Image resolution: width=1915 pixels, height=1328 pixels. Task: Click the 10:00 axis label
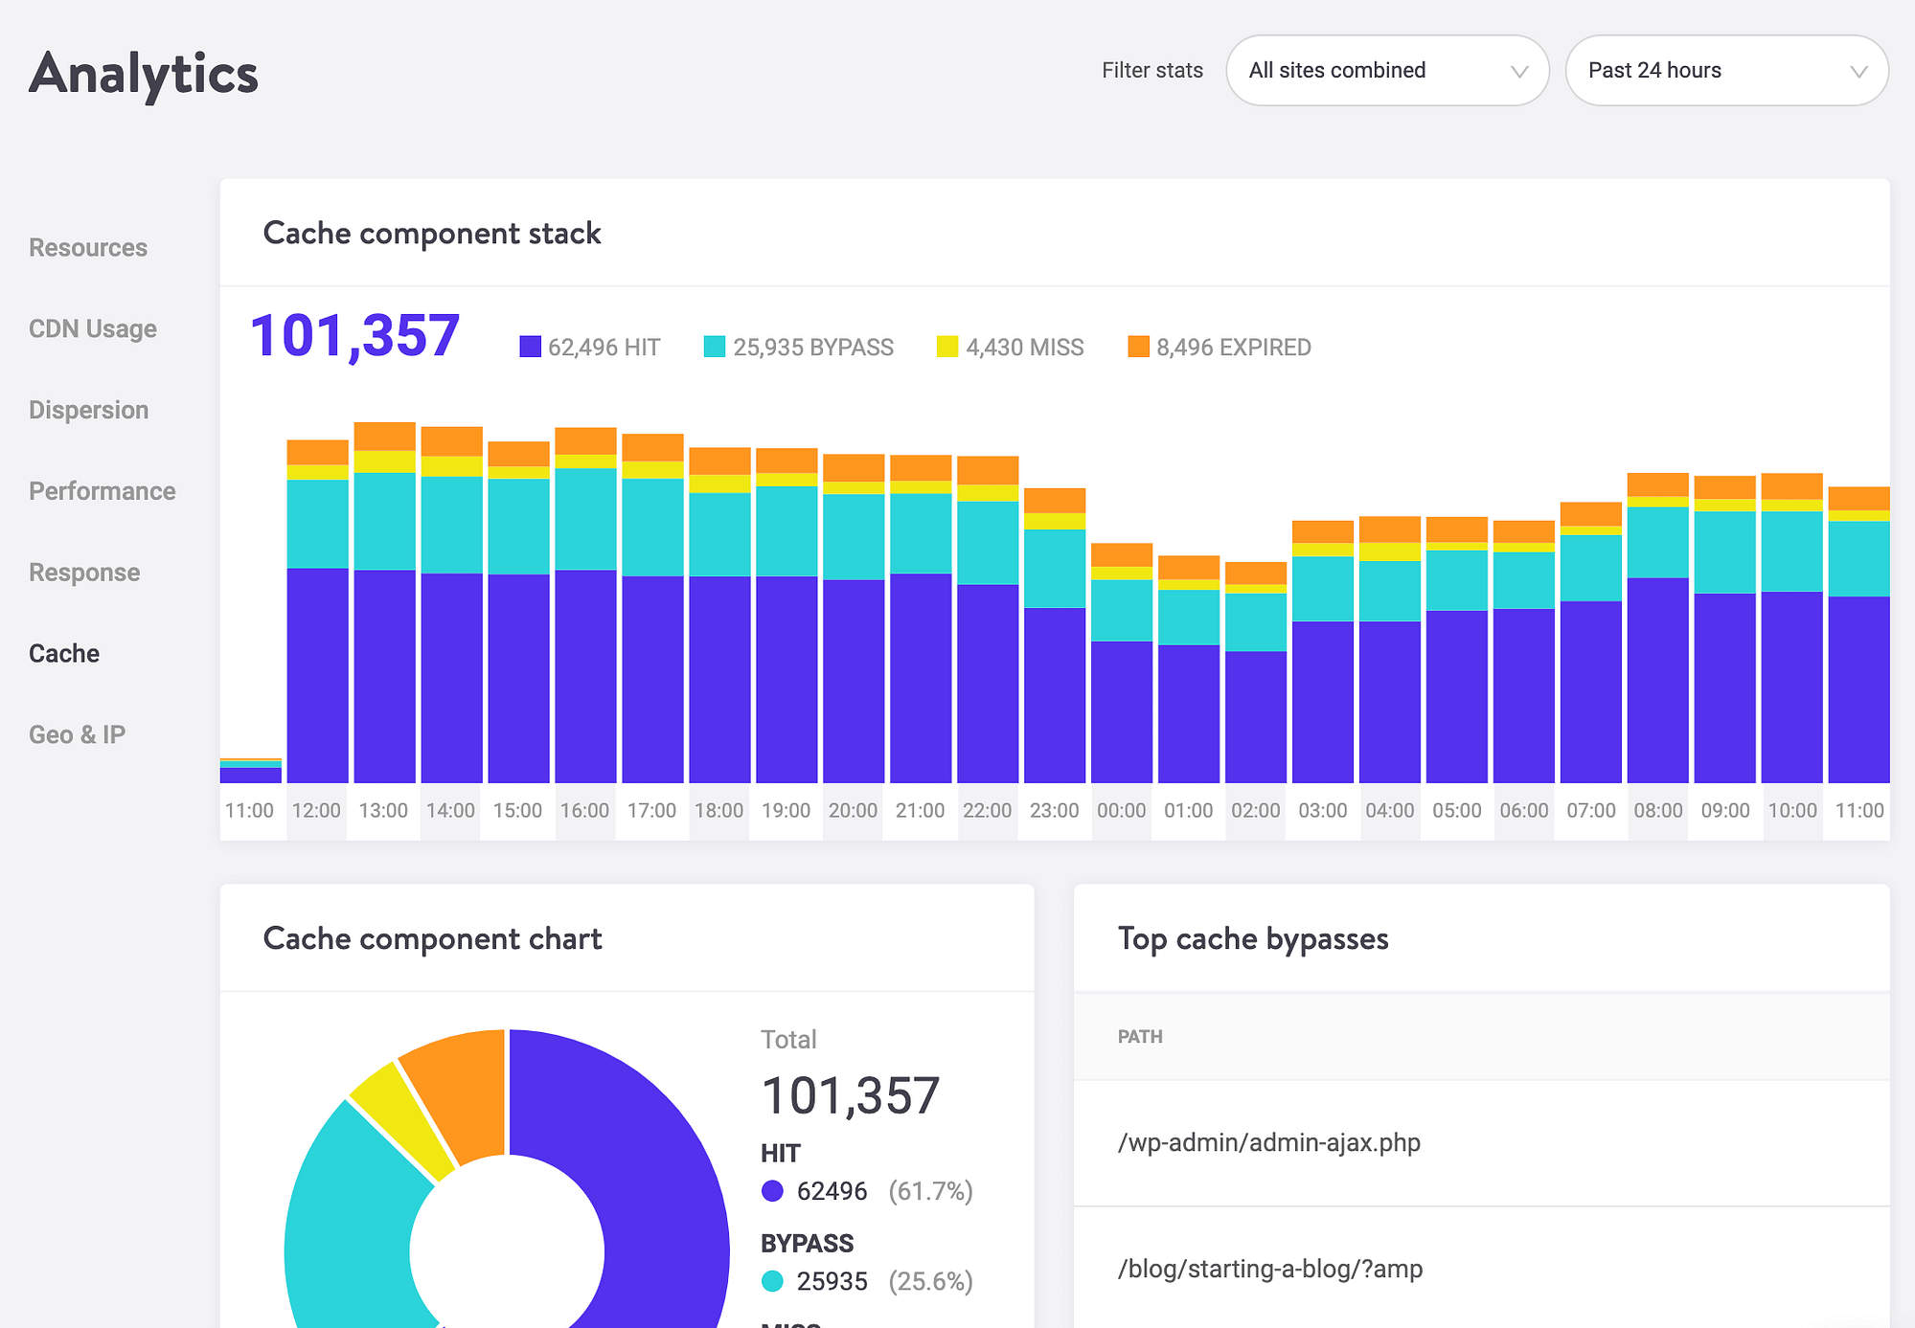(x=1792, y=811)
